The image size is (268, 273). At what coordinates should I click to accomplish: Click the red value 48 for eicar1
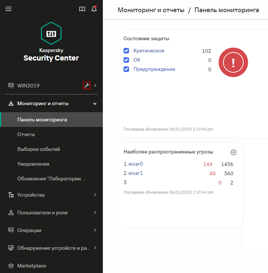tap(212, 173)
